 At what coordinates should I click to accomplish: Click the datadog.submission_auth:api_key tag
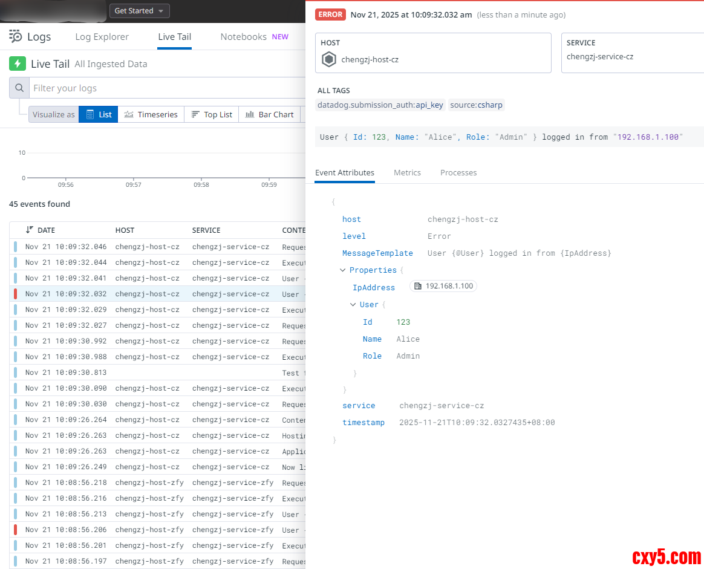point(380,105)
